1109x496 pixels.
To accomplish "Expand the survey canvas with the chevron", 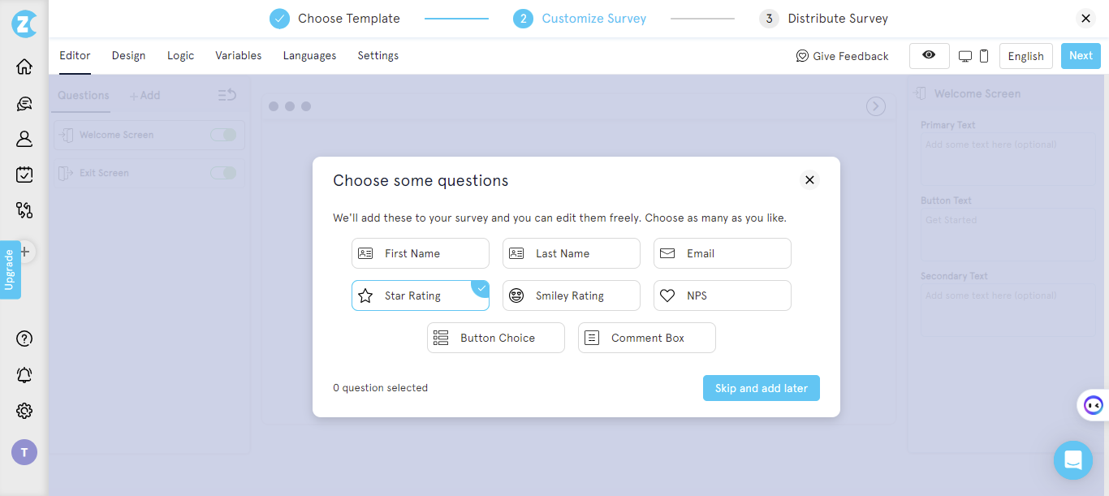I will pyautogui.click(x=875, y=106).
